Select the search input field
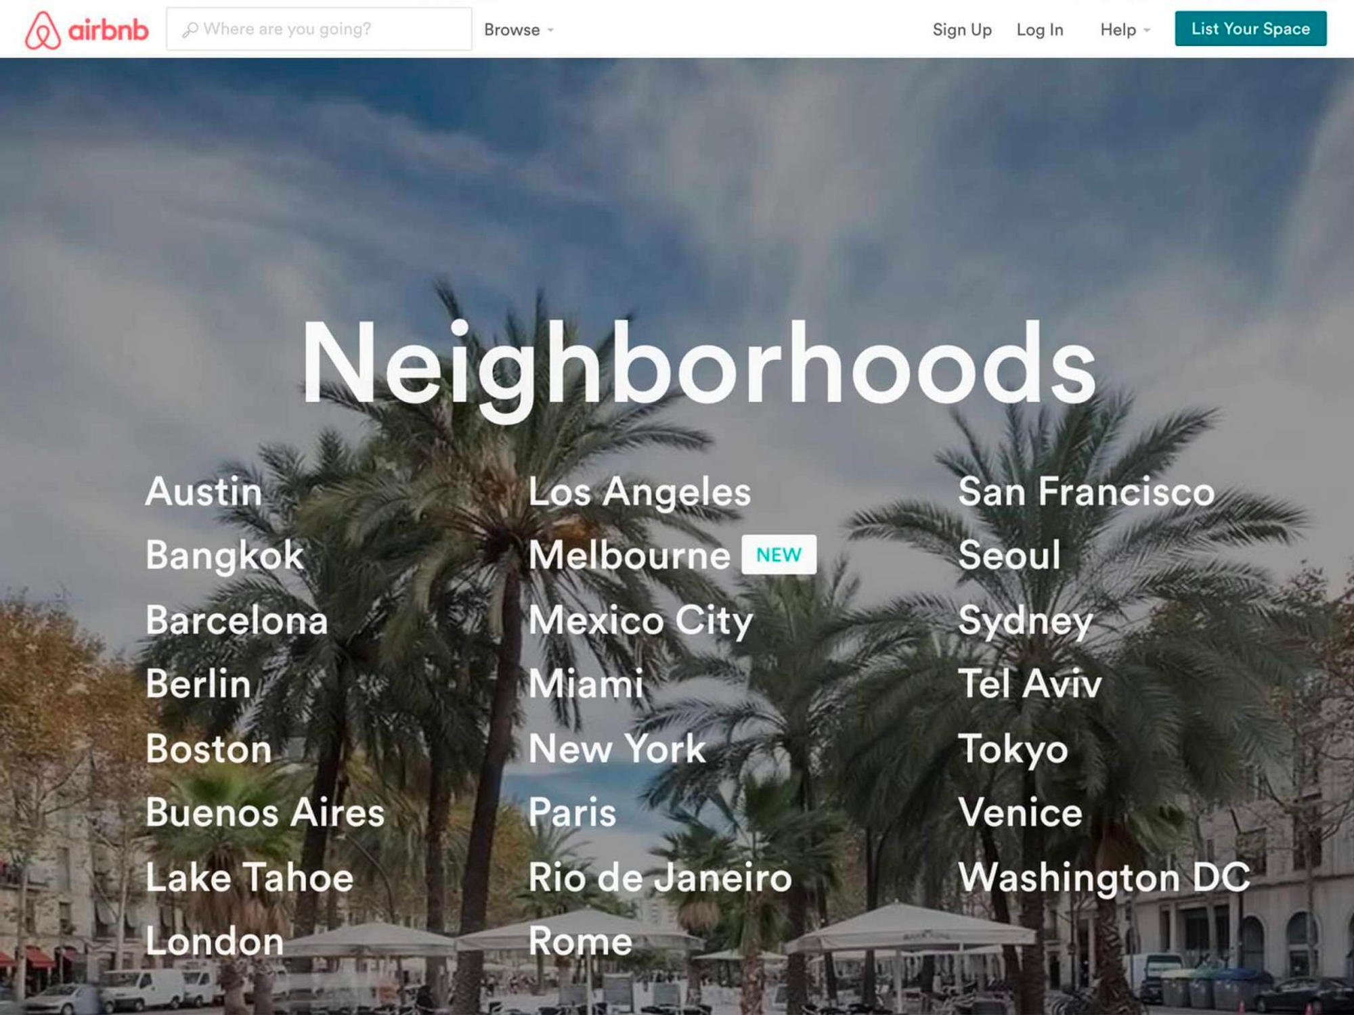Screen dimensions: 1354x1015 click(x=320, y=28)
